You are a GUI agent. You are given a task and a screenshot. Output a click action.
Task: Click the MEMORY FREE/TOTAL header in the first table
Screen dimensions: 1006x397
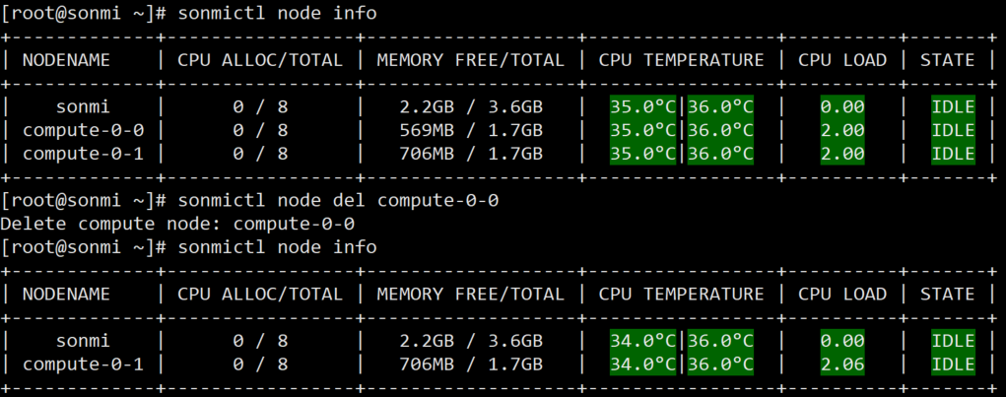[x=470, y=60]
